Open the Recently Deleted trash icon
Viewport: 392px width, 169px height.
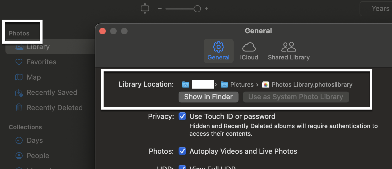click(19, 108)
